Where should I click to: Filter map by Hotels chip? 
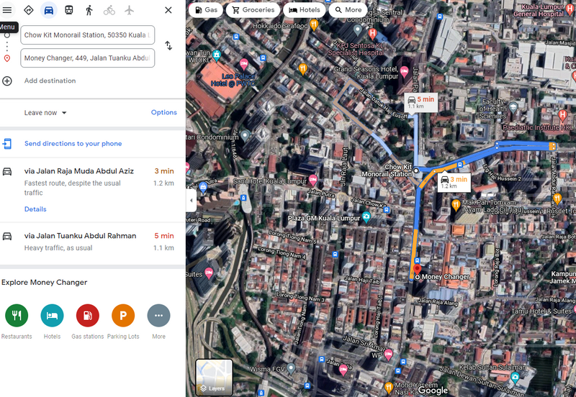click(x=304, y=10)
